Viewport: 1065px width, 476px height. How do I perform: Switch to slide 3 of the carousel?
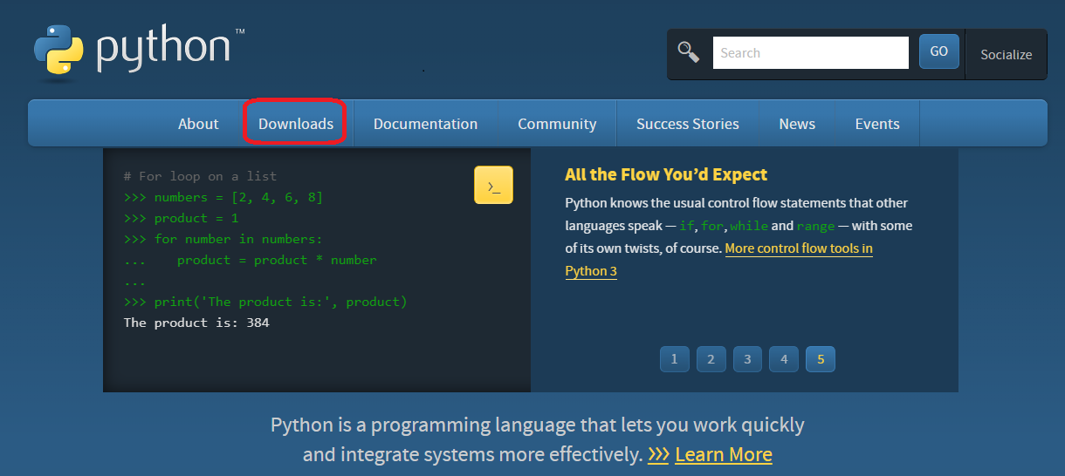747,359
